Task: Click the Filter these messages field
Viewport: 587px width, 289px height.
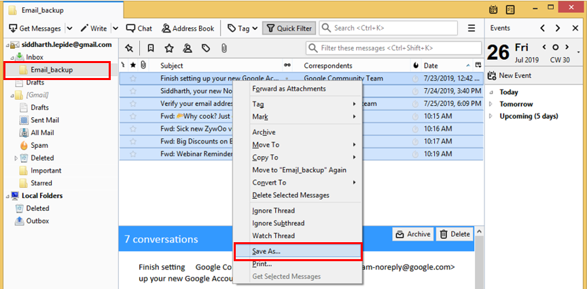Action: click(x=394, y=48)
